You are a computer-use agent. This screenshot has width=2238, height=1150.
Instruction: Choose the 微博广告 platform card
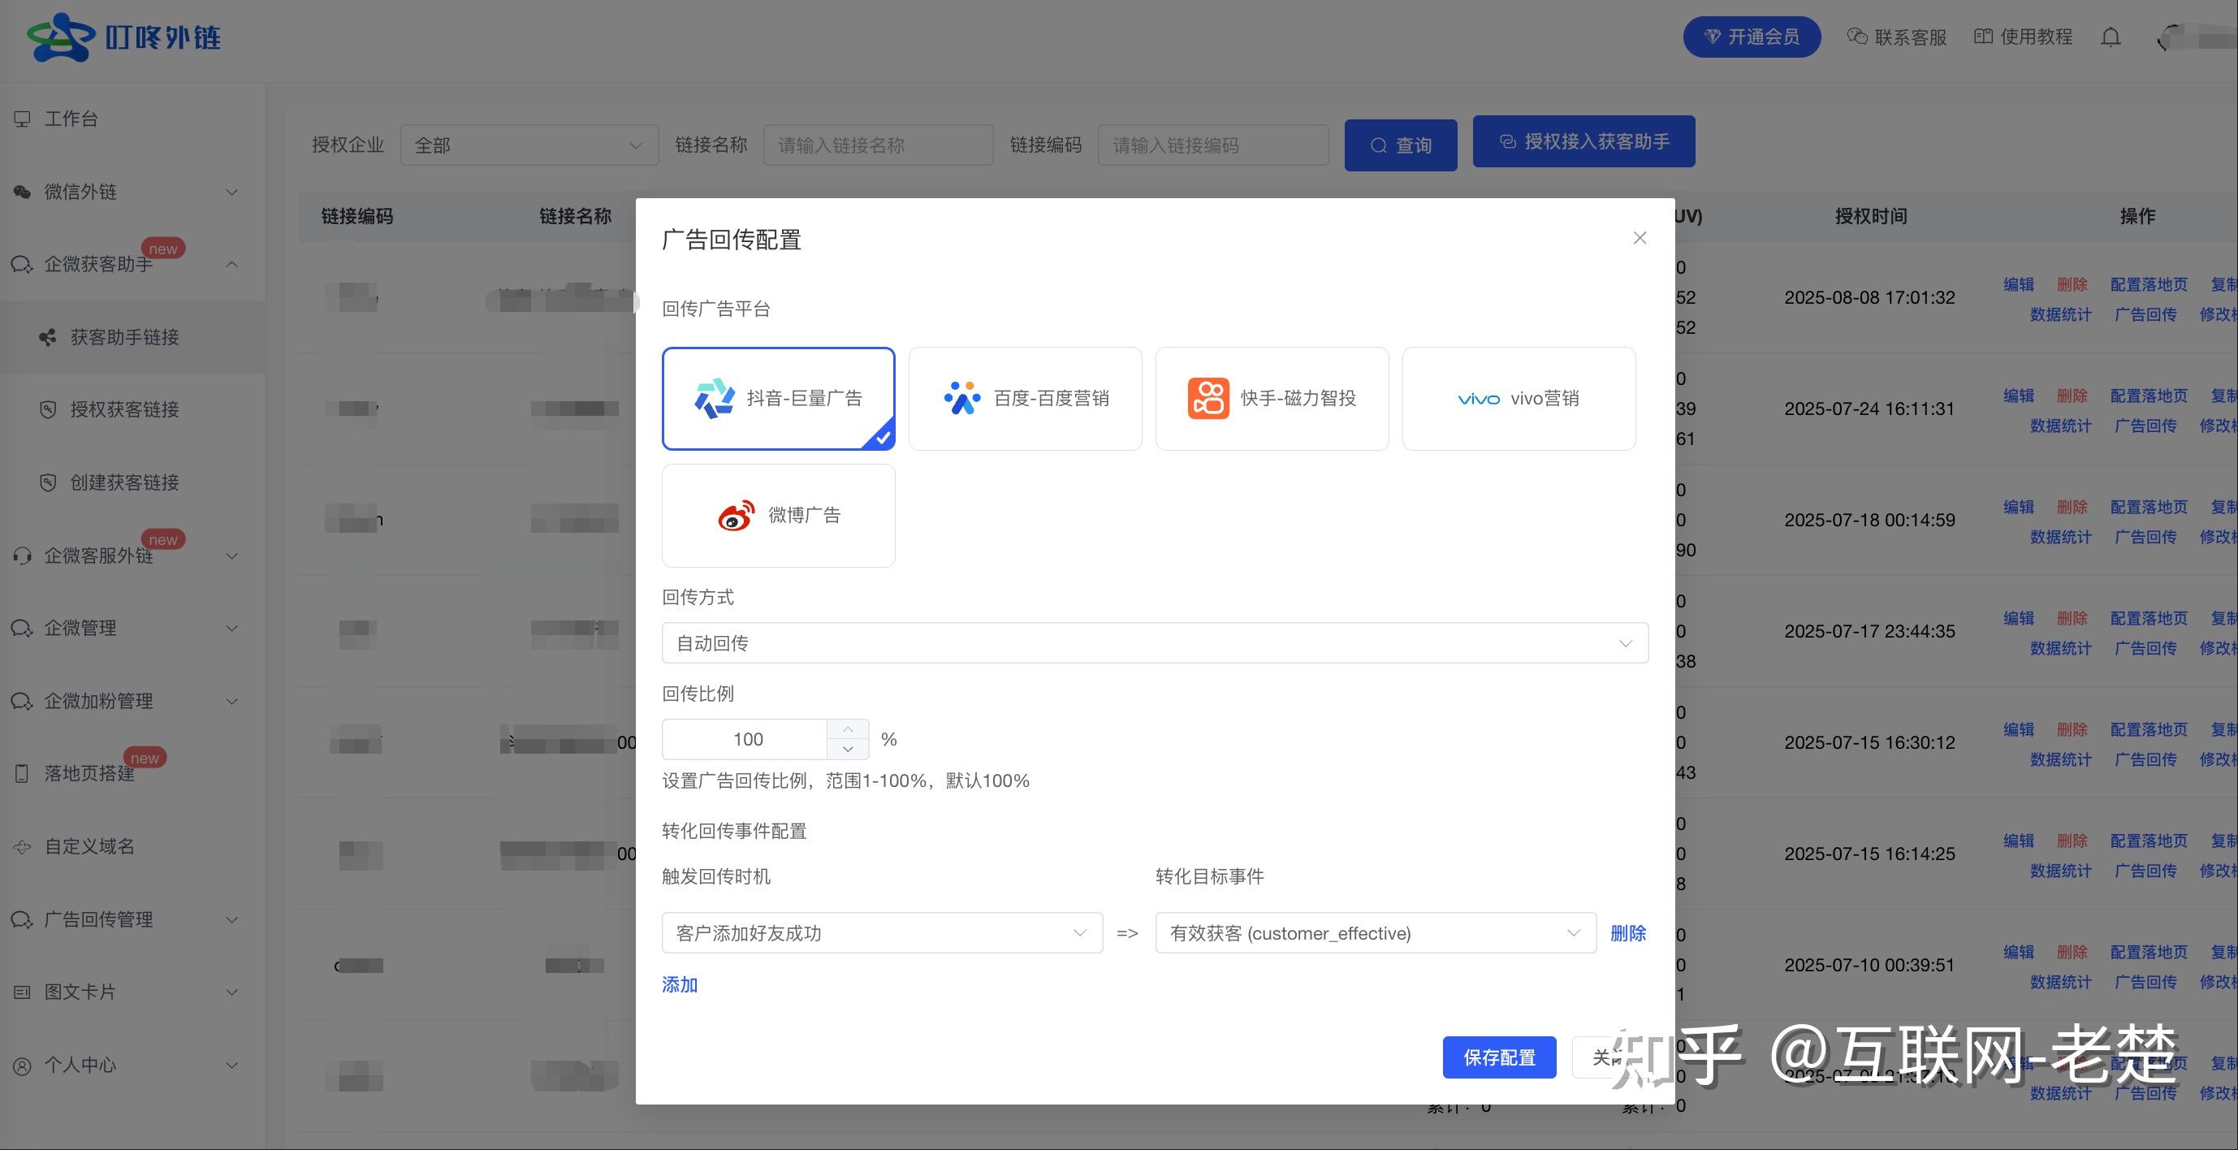click(x=779, y=516)
